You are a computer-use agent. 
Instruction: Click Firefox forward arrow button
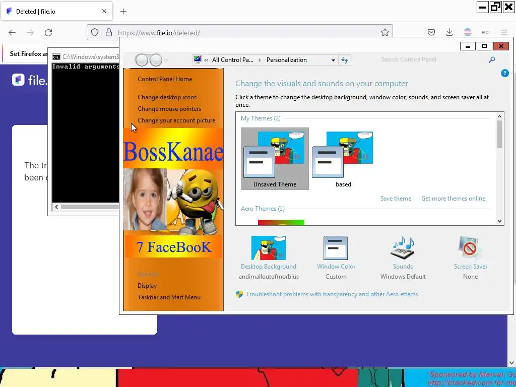click(30, 33)
